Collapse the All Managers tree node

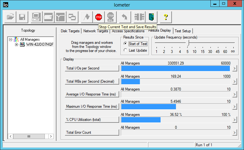coord(10,39)
